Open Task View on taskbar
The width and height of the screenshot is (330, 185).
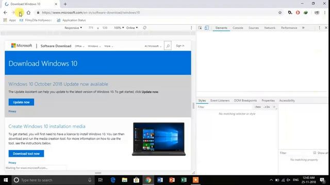coord(101,180)
